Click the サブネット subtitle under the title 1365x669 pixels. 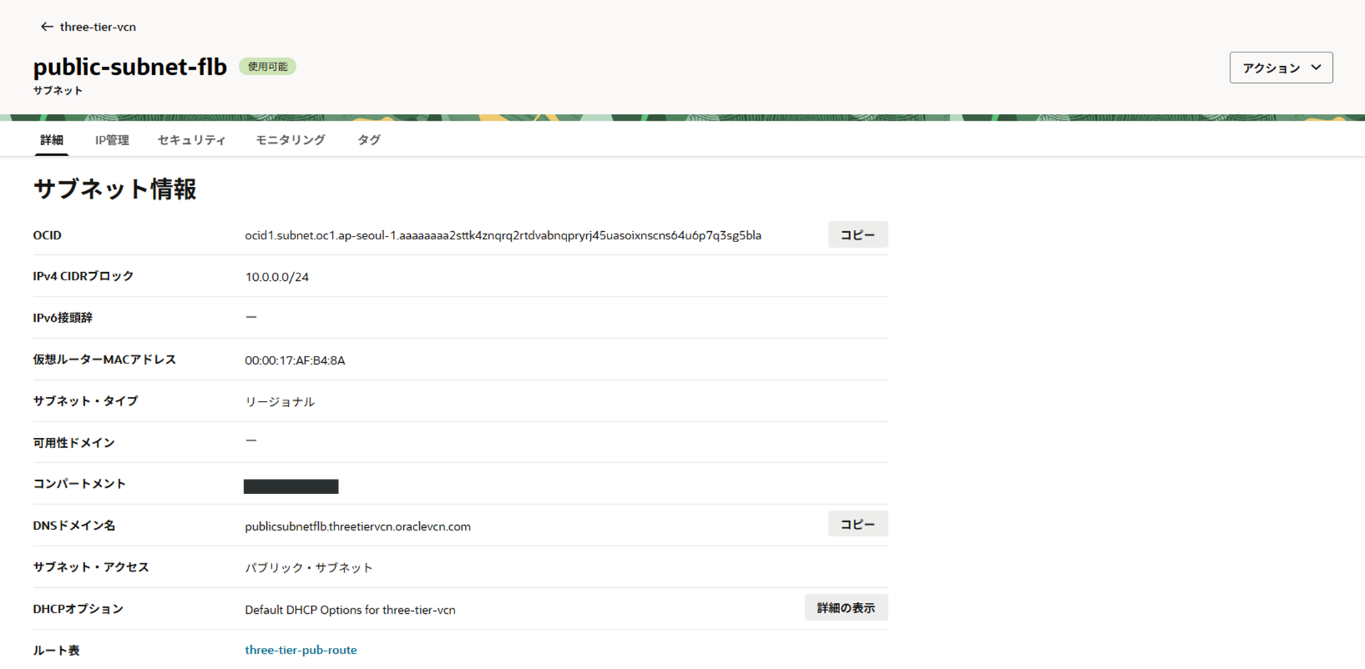(x=57, y=91)
